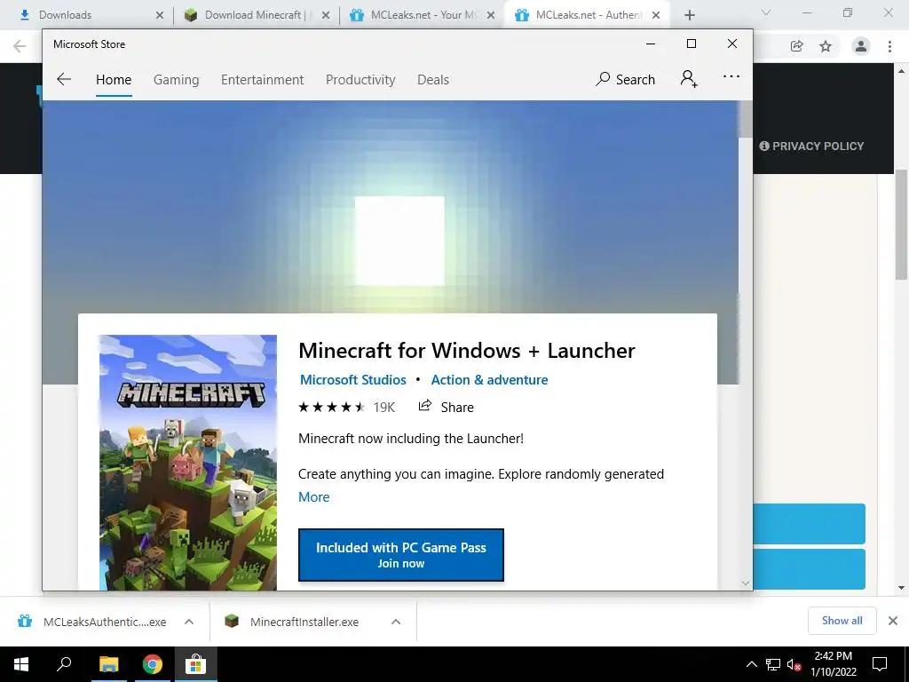
Task: Open the Windows Start menu
Action: (x=21, y=664)
